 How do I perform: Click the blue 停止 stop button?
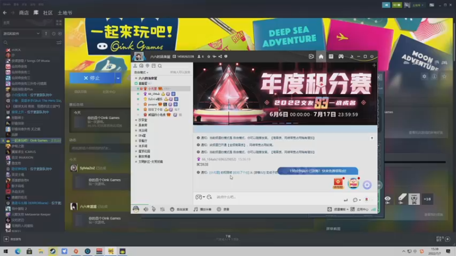(92, 78)
